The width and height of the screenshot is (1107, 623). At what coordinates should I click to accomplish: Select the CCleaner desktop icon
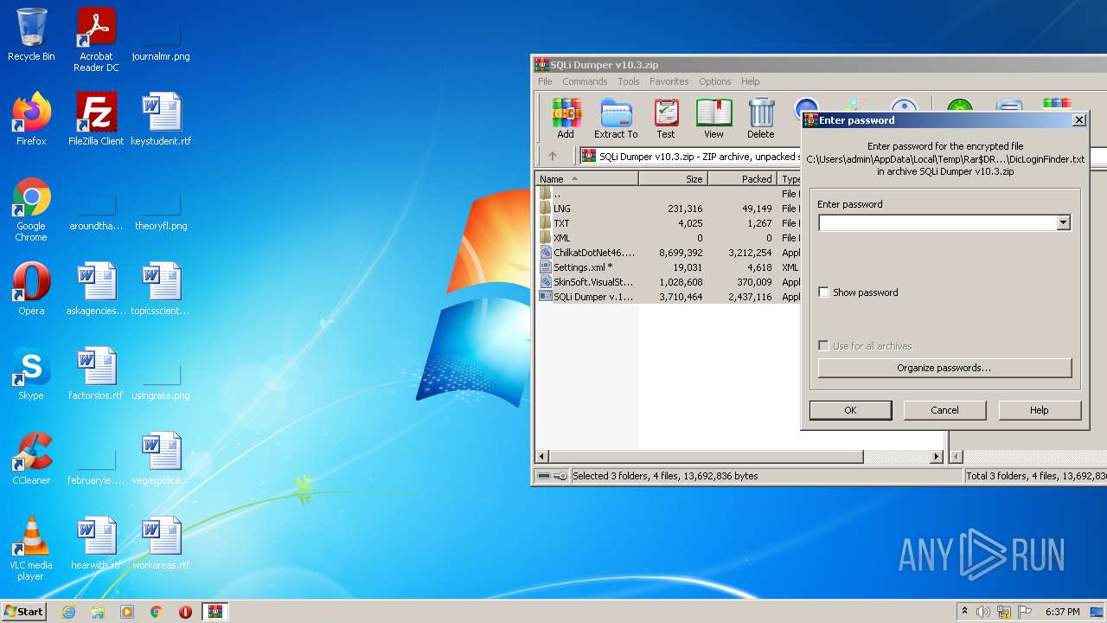(x=31, y=459)
